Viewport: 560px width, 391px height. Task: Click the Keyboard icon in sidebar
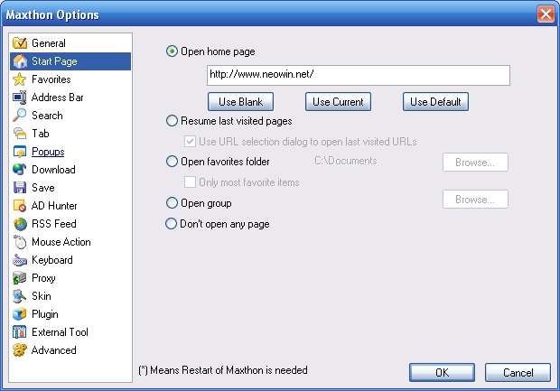20,260
